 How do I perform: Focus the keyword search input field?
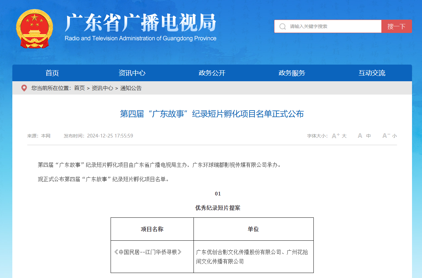click(328, 26)
